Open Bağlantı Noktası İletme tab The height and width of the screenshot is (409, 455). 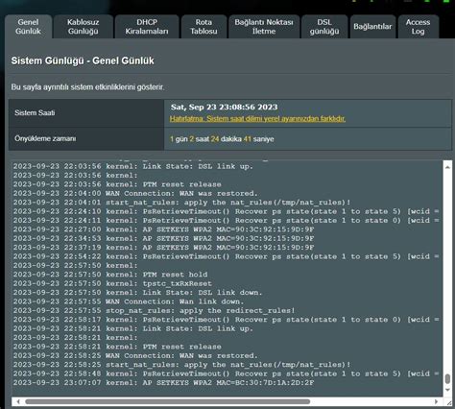pos(264,27)
